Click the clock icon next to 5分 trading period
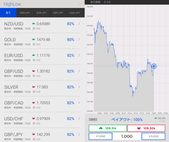Image resolution: width=169 pixels, height=142 pixels. coord(105,2)
